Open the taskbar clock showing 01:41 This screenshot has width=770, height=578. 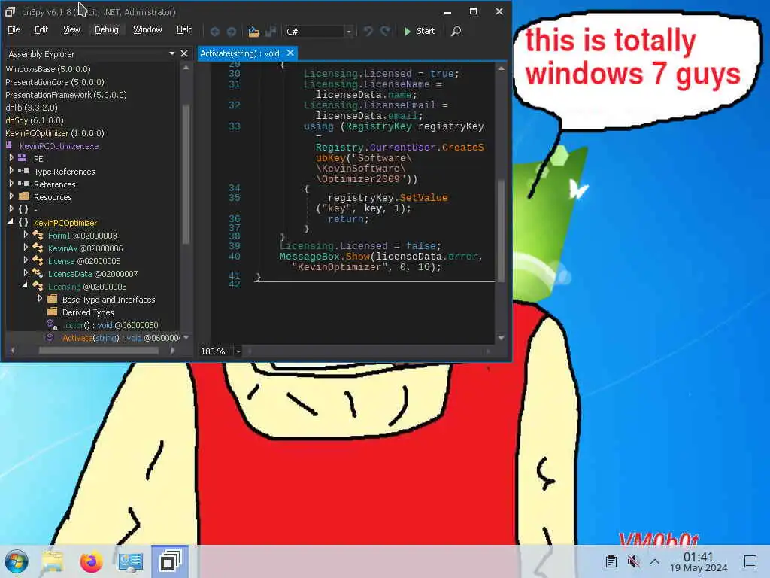[x=699, y=561]
